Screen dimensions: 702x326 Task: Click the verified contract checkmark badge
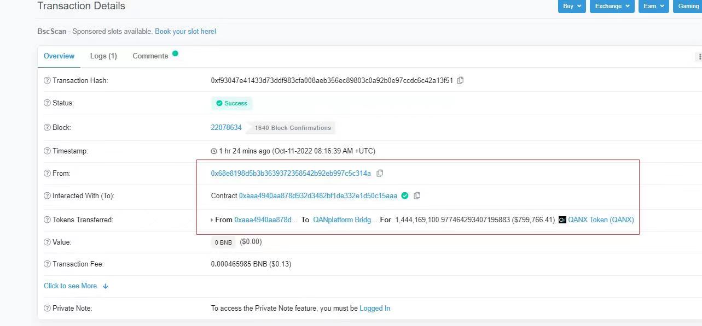coord(405,195)
